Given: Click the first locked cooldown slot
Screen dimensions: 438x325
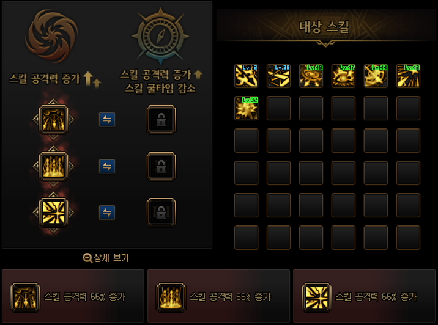Looking at the screenshot, I should pyautogui.click(x=161, y=120).
